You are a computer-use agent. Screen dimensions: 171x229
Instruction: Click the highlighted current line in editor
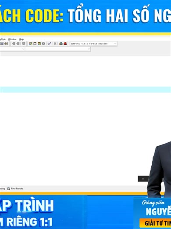coord(85,89)
